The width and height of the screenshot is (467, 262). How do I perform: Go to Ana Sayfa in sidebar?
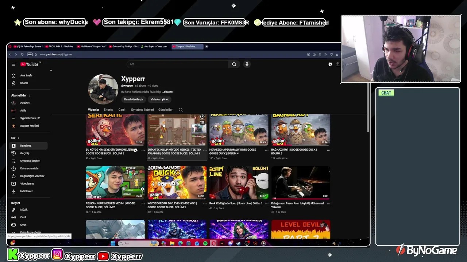coord(28,76)
